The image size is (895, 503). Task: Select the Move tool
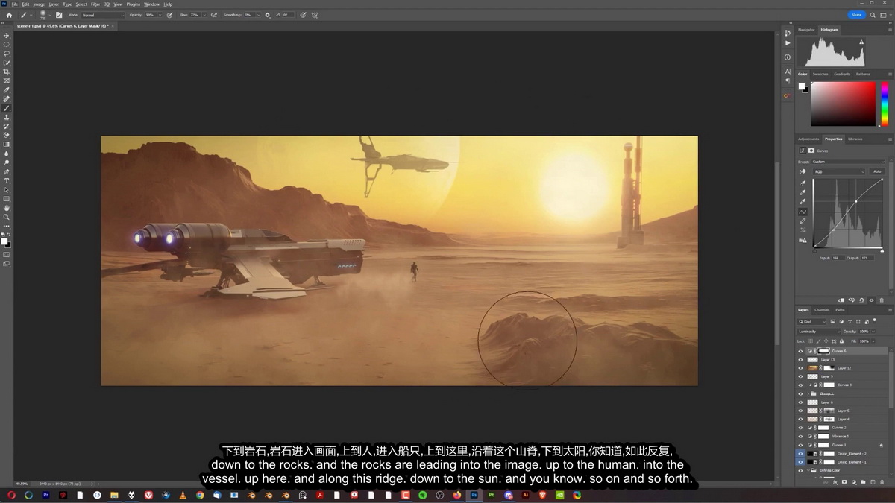tap(7, 35)
